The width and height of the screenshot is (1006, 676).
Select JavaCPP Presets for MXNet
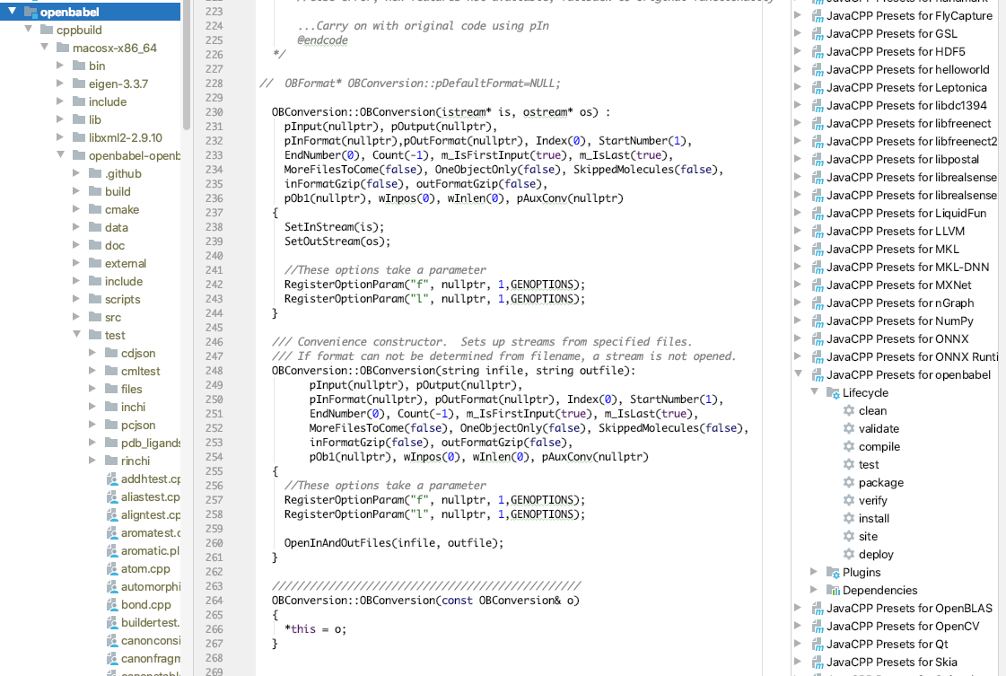click(899, 285)
